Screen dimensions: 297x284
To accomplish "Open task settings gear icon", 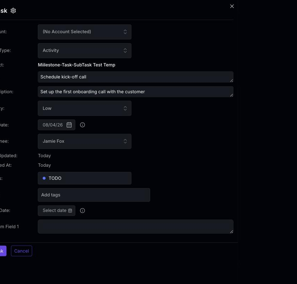I will pos(13,11).
